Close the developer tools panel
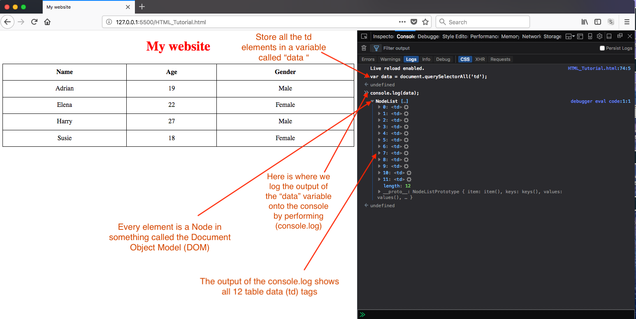636x319 pixels. click(630, 36)
